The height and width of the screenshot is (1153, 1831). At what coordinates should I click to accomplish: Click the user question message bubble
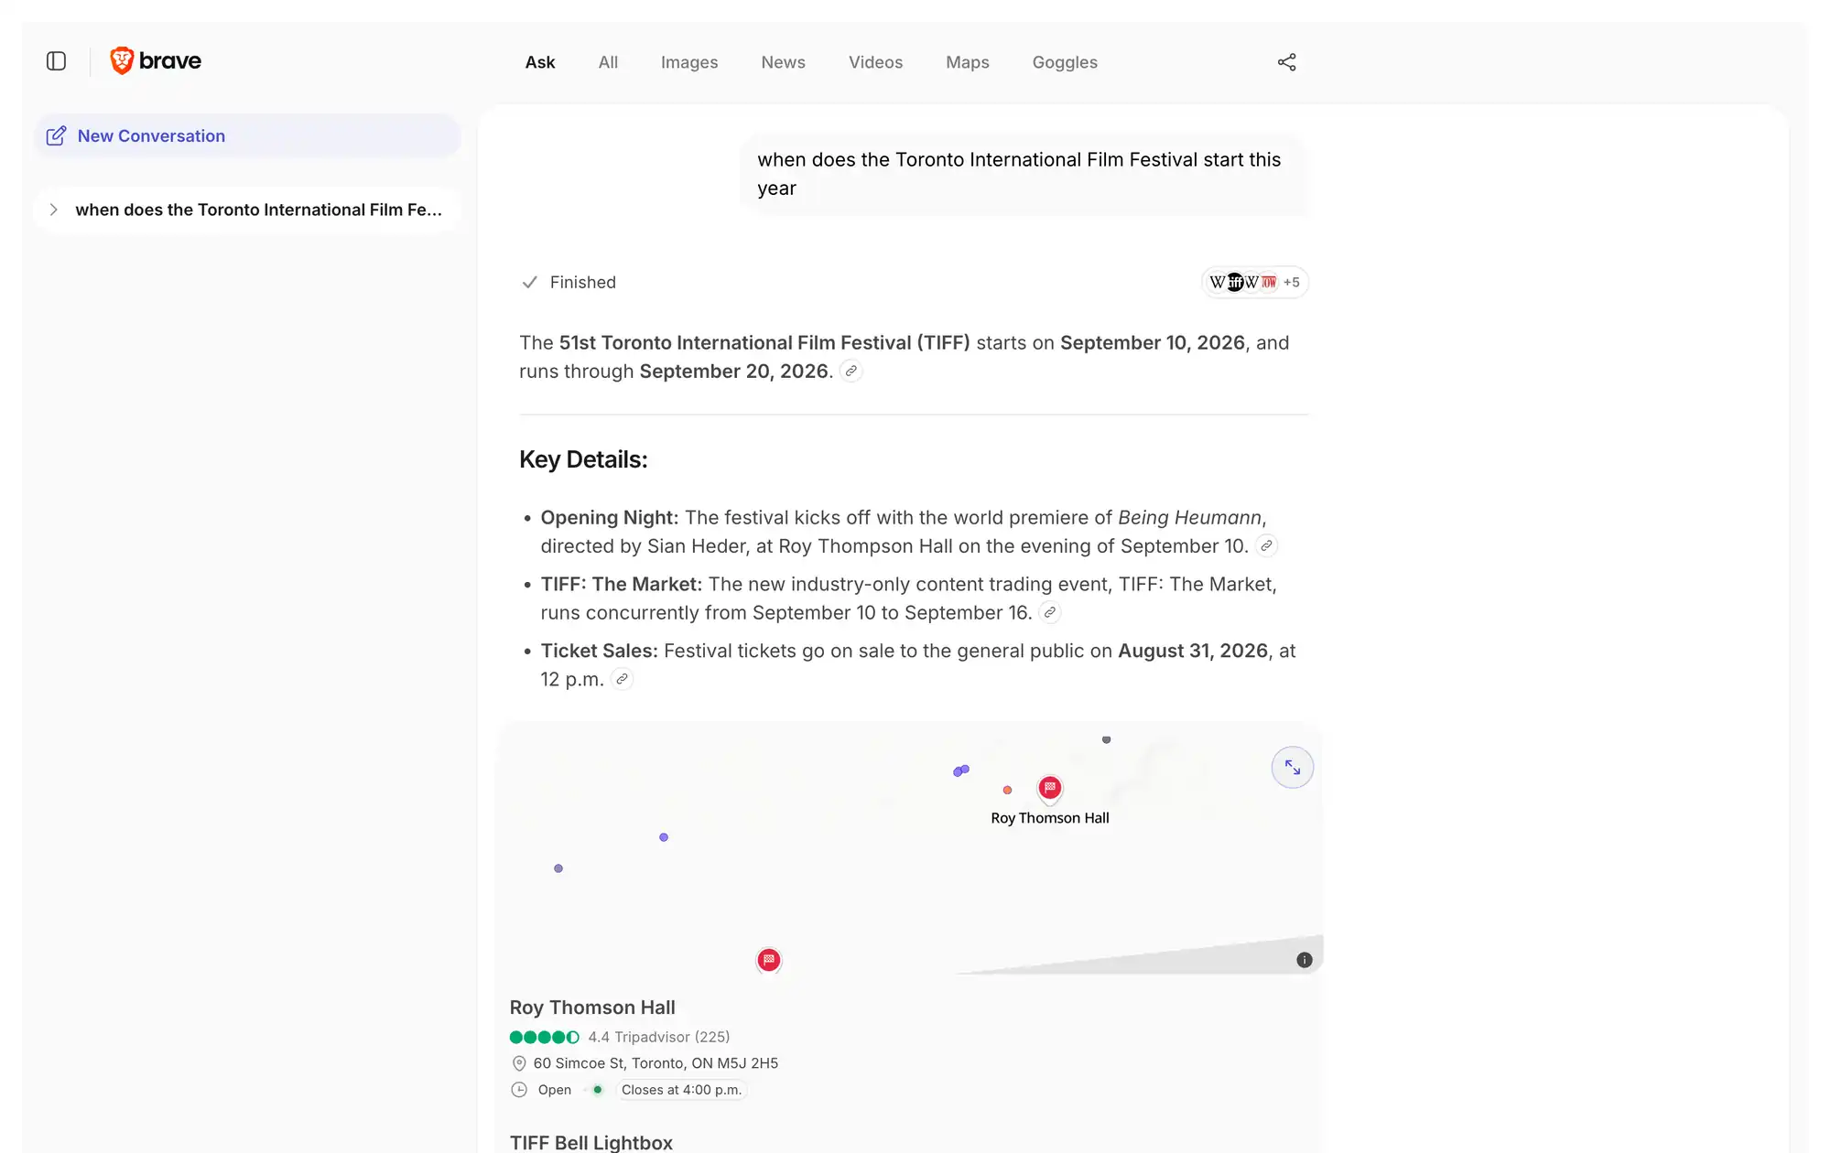[1024, 174]
